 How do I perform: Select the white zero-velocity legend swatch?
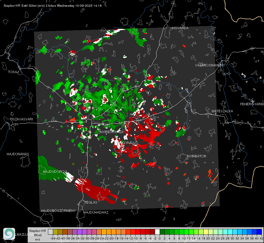tap(157, 232)
